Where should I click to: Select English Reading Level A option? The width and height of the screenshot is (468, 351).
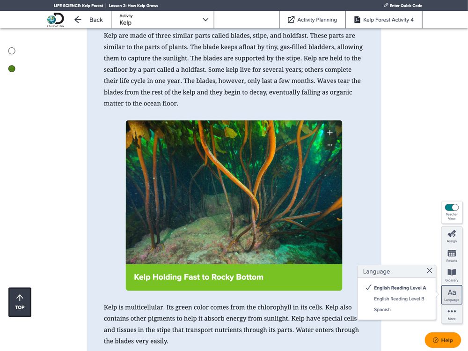[x=400, y=288]
